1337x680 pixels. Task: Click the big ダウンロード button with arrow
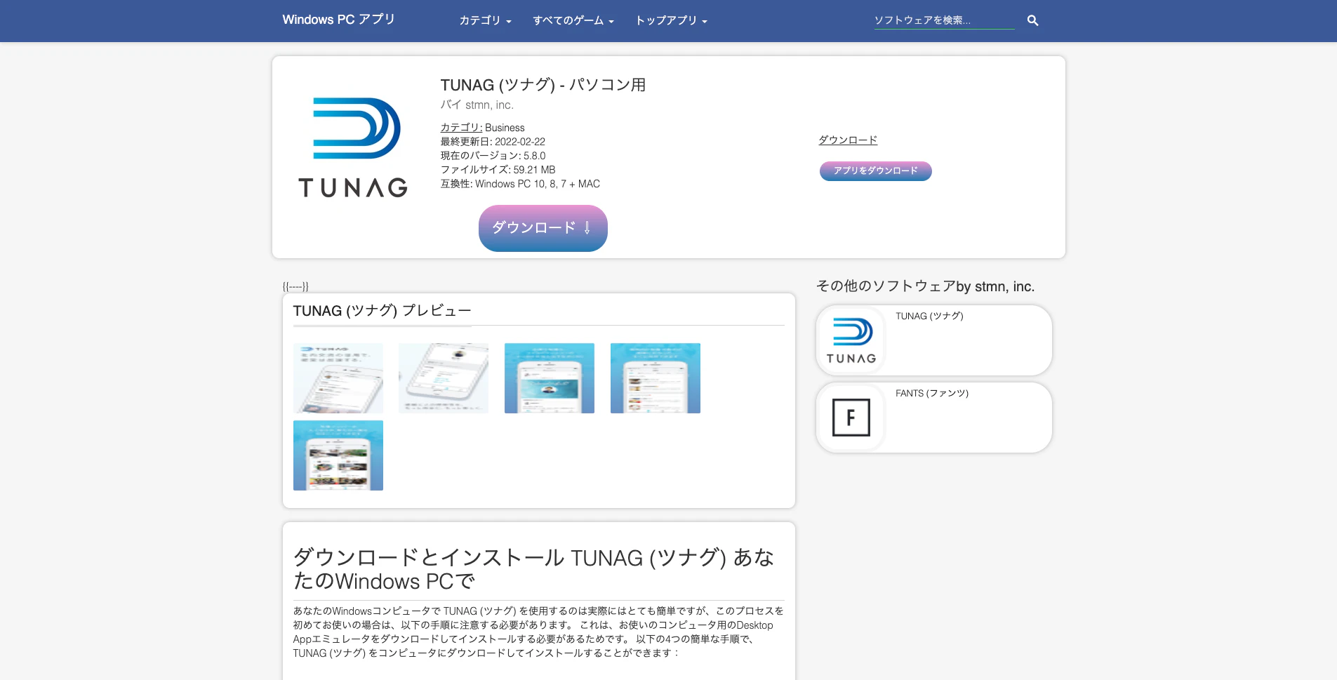tap(543, 228)
